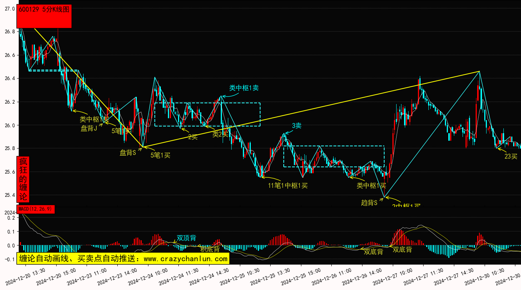Image resolution: width=521 pixels, height=290 pixels.
Task: Select the 2024-12-20 13:30 time label
Action: [25, 277]
